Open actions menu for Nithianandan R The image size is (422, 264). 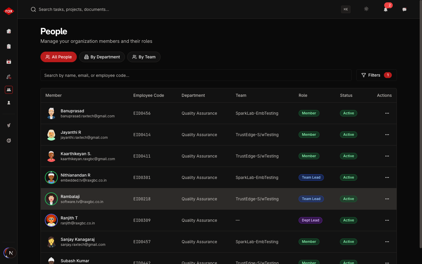point(387,177)
